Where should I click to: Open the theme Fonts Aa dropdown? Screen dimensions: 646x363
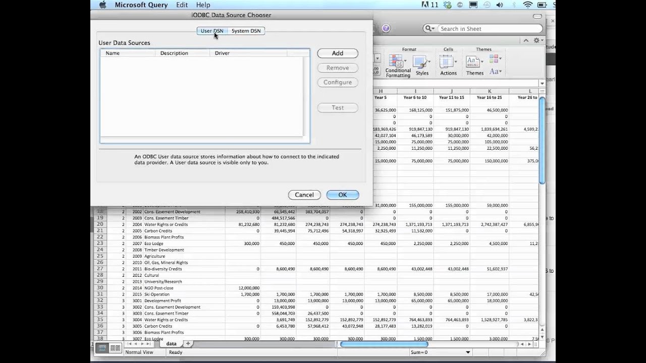pos(495,72)
